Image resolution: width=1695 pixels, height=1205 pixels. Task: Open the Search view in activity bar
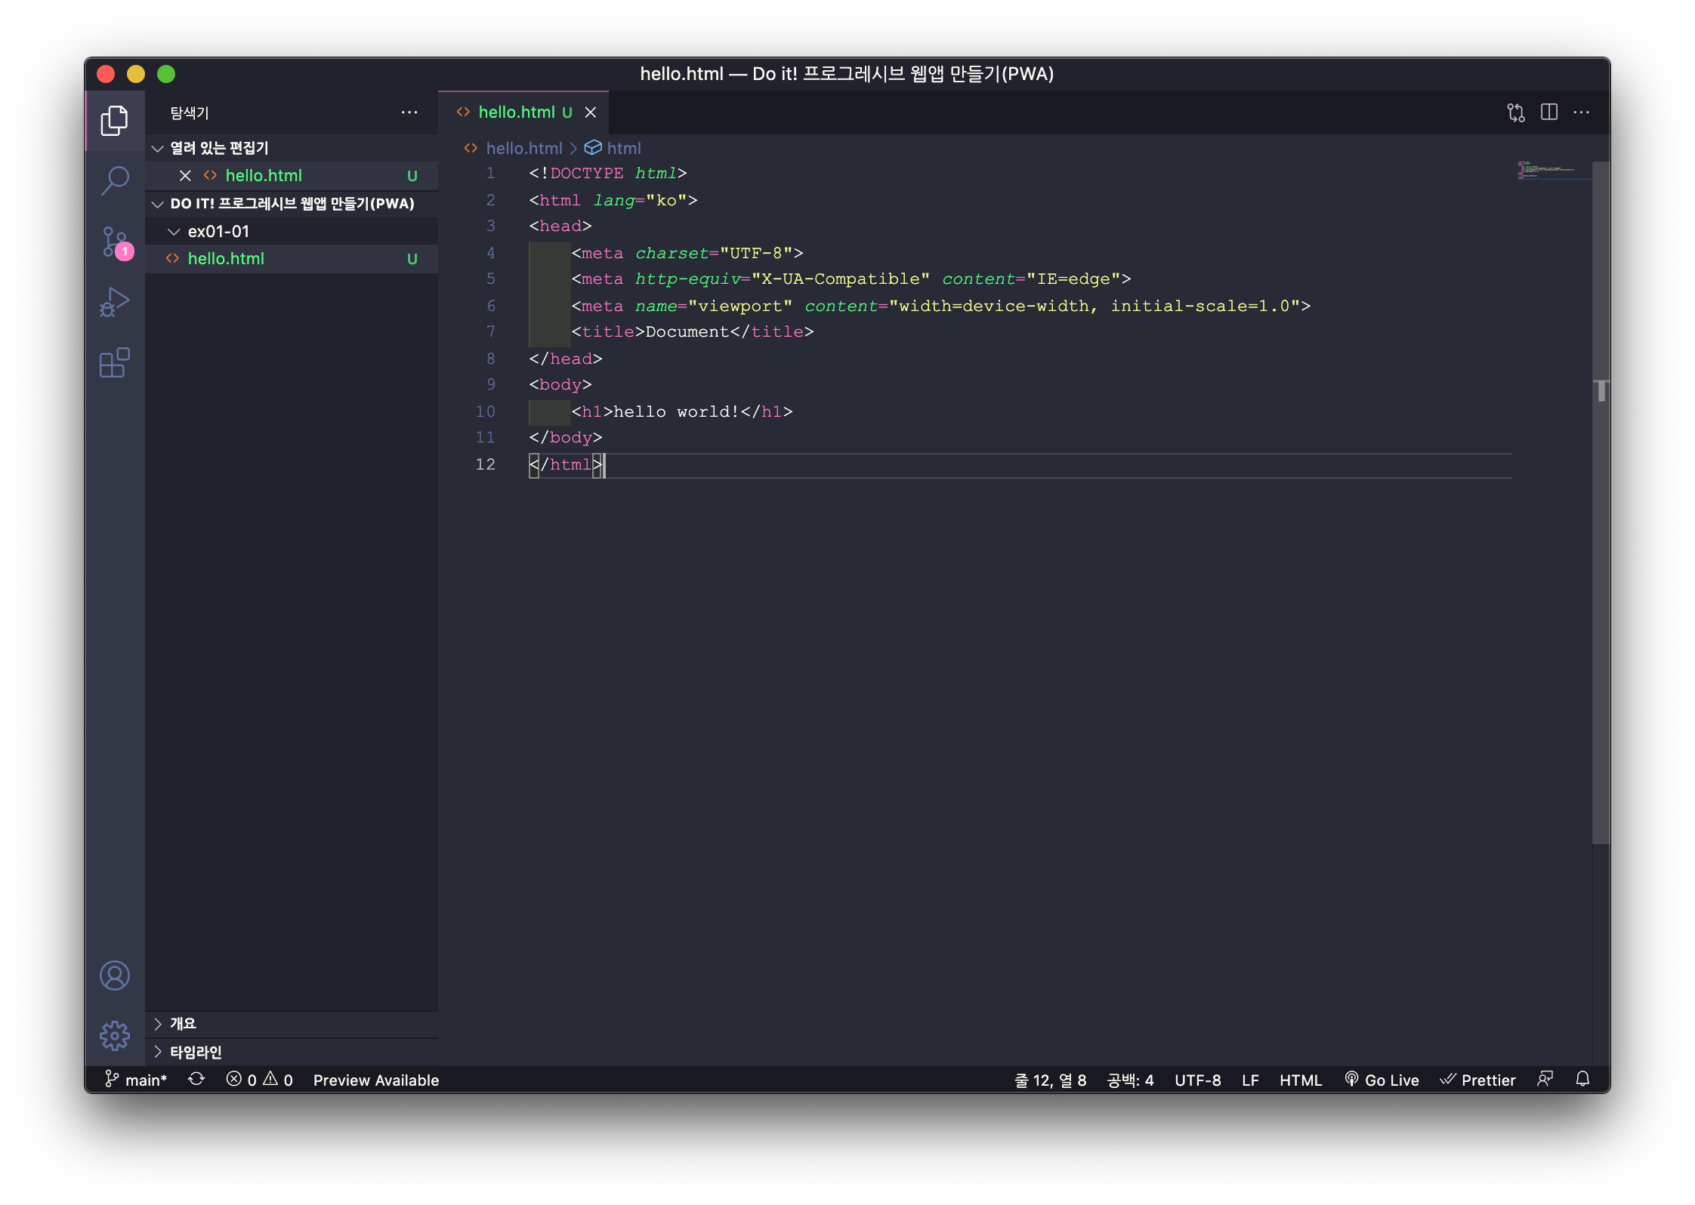pos(115,180)
